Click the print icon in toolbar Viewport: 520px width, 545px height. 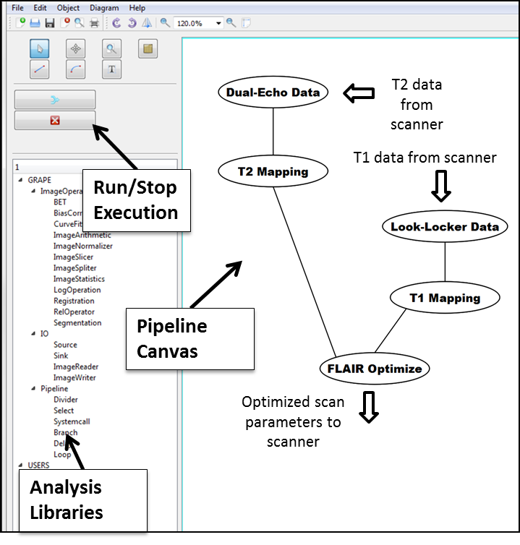pyautogui.click(x=94, y=22)
